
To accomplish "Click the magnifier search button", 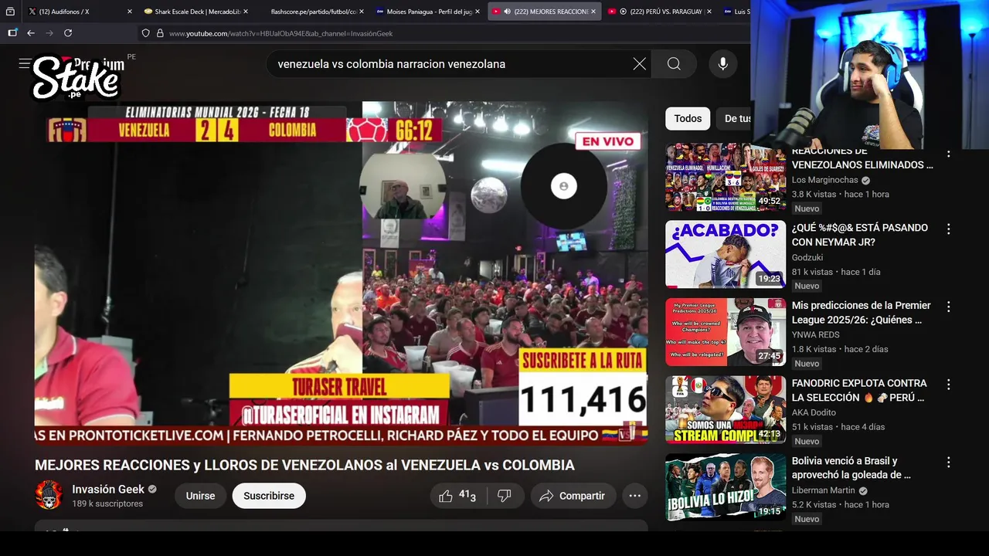I will [674, 64].
